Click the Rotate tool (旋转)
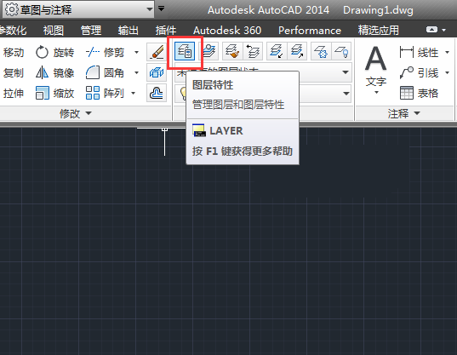457x355 pixels. coord(54,53)
